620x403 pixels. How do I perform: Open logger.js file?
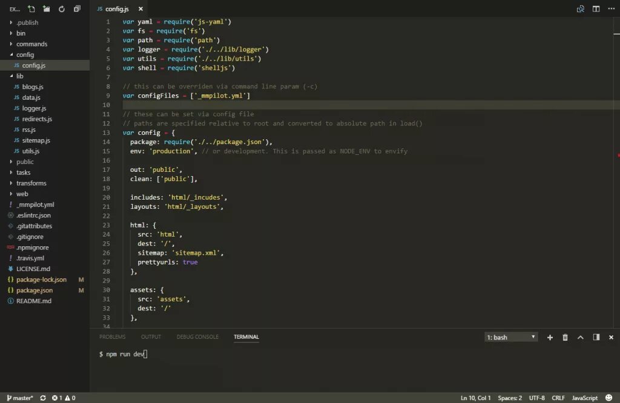[45, 108]
